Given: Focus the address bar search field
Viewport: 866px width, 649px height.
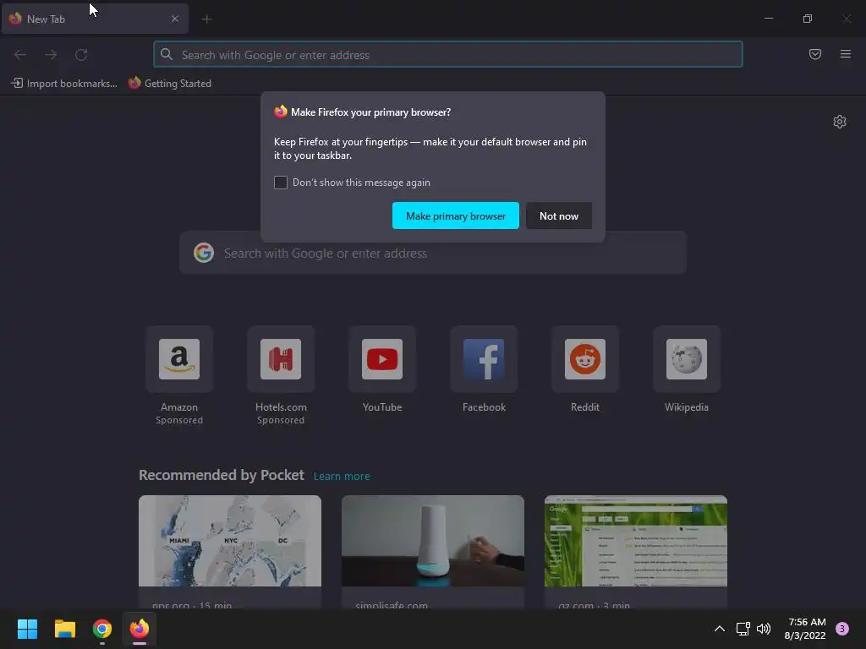Looking at the screenshot, I should click(x=448, y=55).
